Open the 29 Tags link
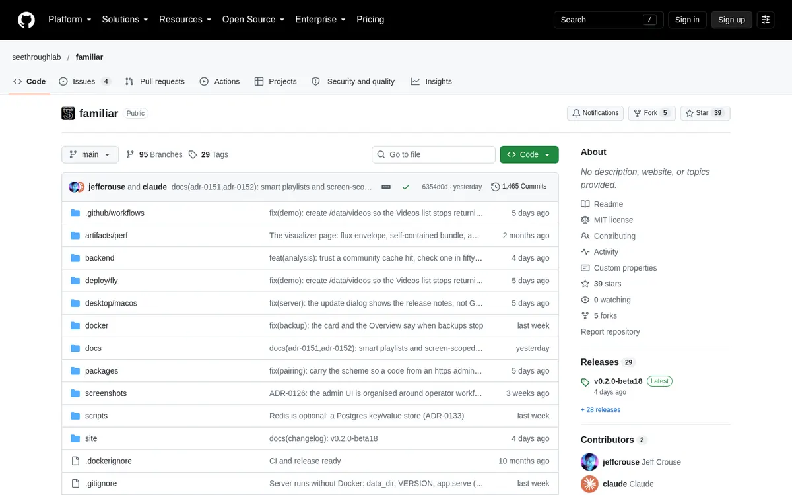The width and height of the screenshot is (792, 495). [209, 154]
